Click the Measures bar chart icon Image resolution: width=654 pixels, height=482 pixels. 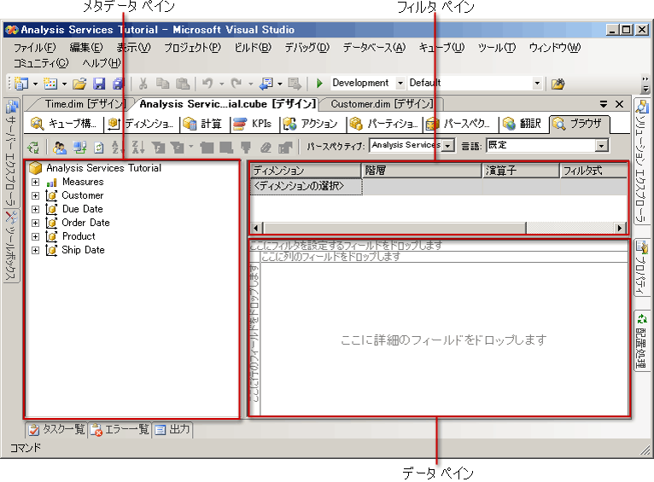pyautogui.click(x=51, y=182)
